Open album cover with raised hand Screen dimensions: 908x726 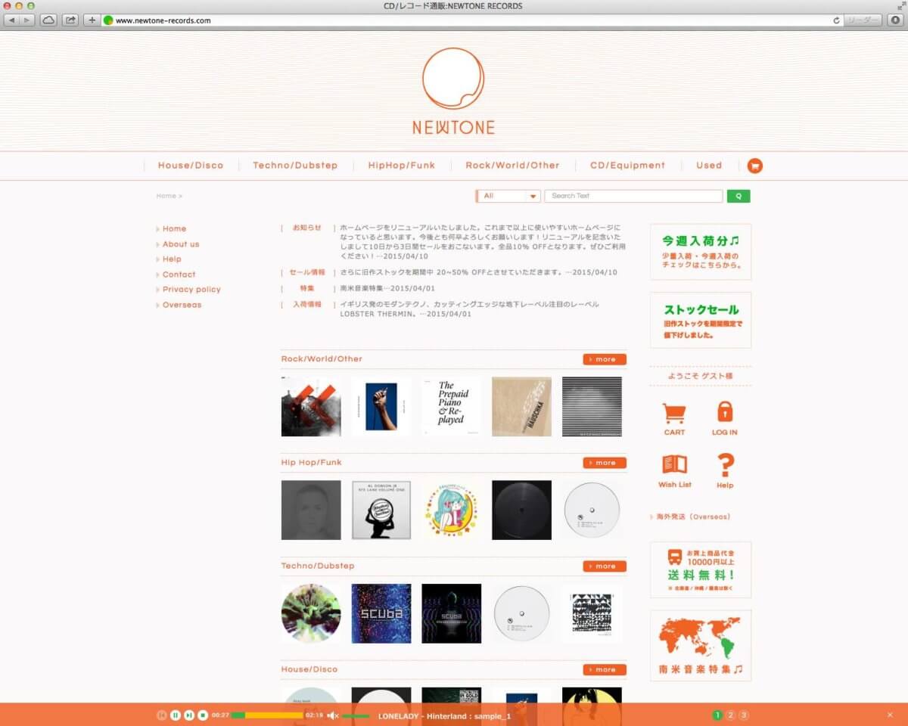381,407
